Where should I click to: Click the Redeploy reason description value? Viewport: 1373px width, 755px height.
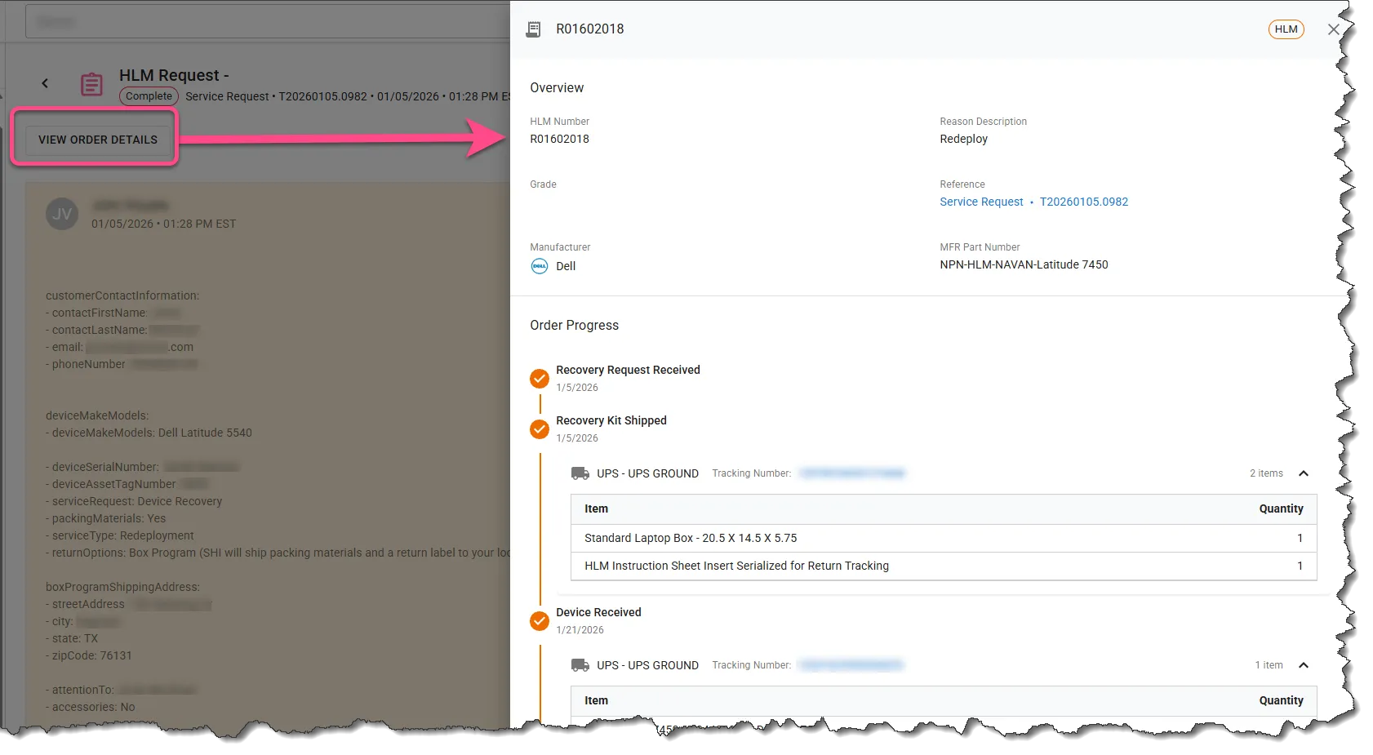(x=963, y=139)
